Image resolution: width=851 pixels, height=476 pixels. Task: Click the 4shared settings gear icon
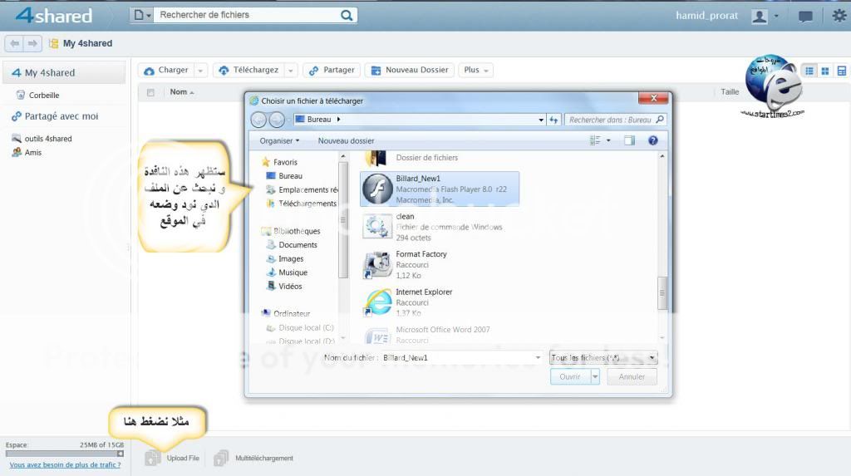[839, 16]
